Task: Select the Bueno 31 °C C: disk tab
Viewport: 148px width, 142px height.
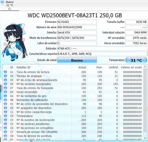Action: tap(10, 5)
